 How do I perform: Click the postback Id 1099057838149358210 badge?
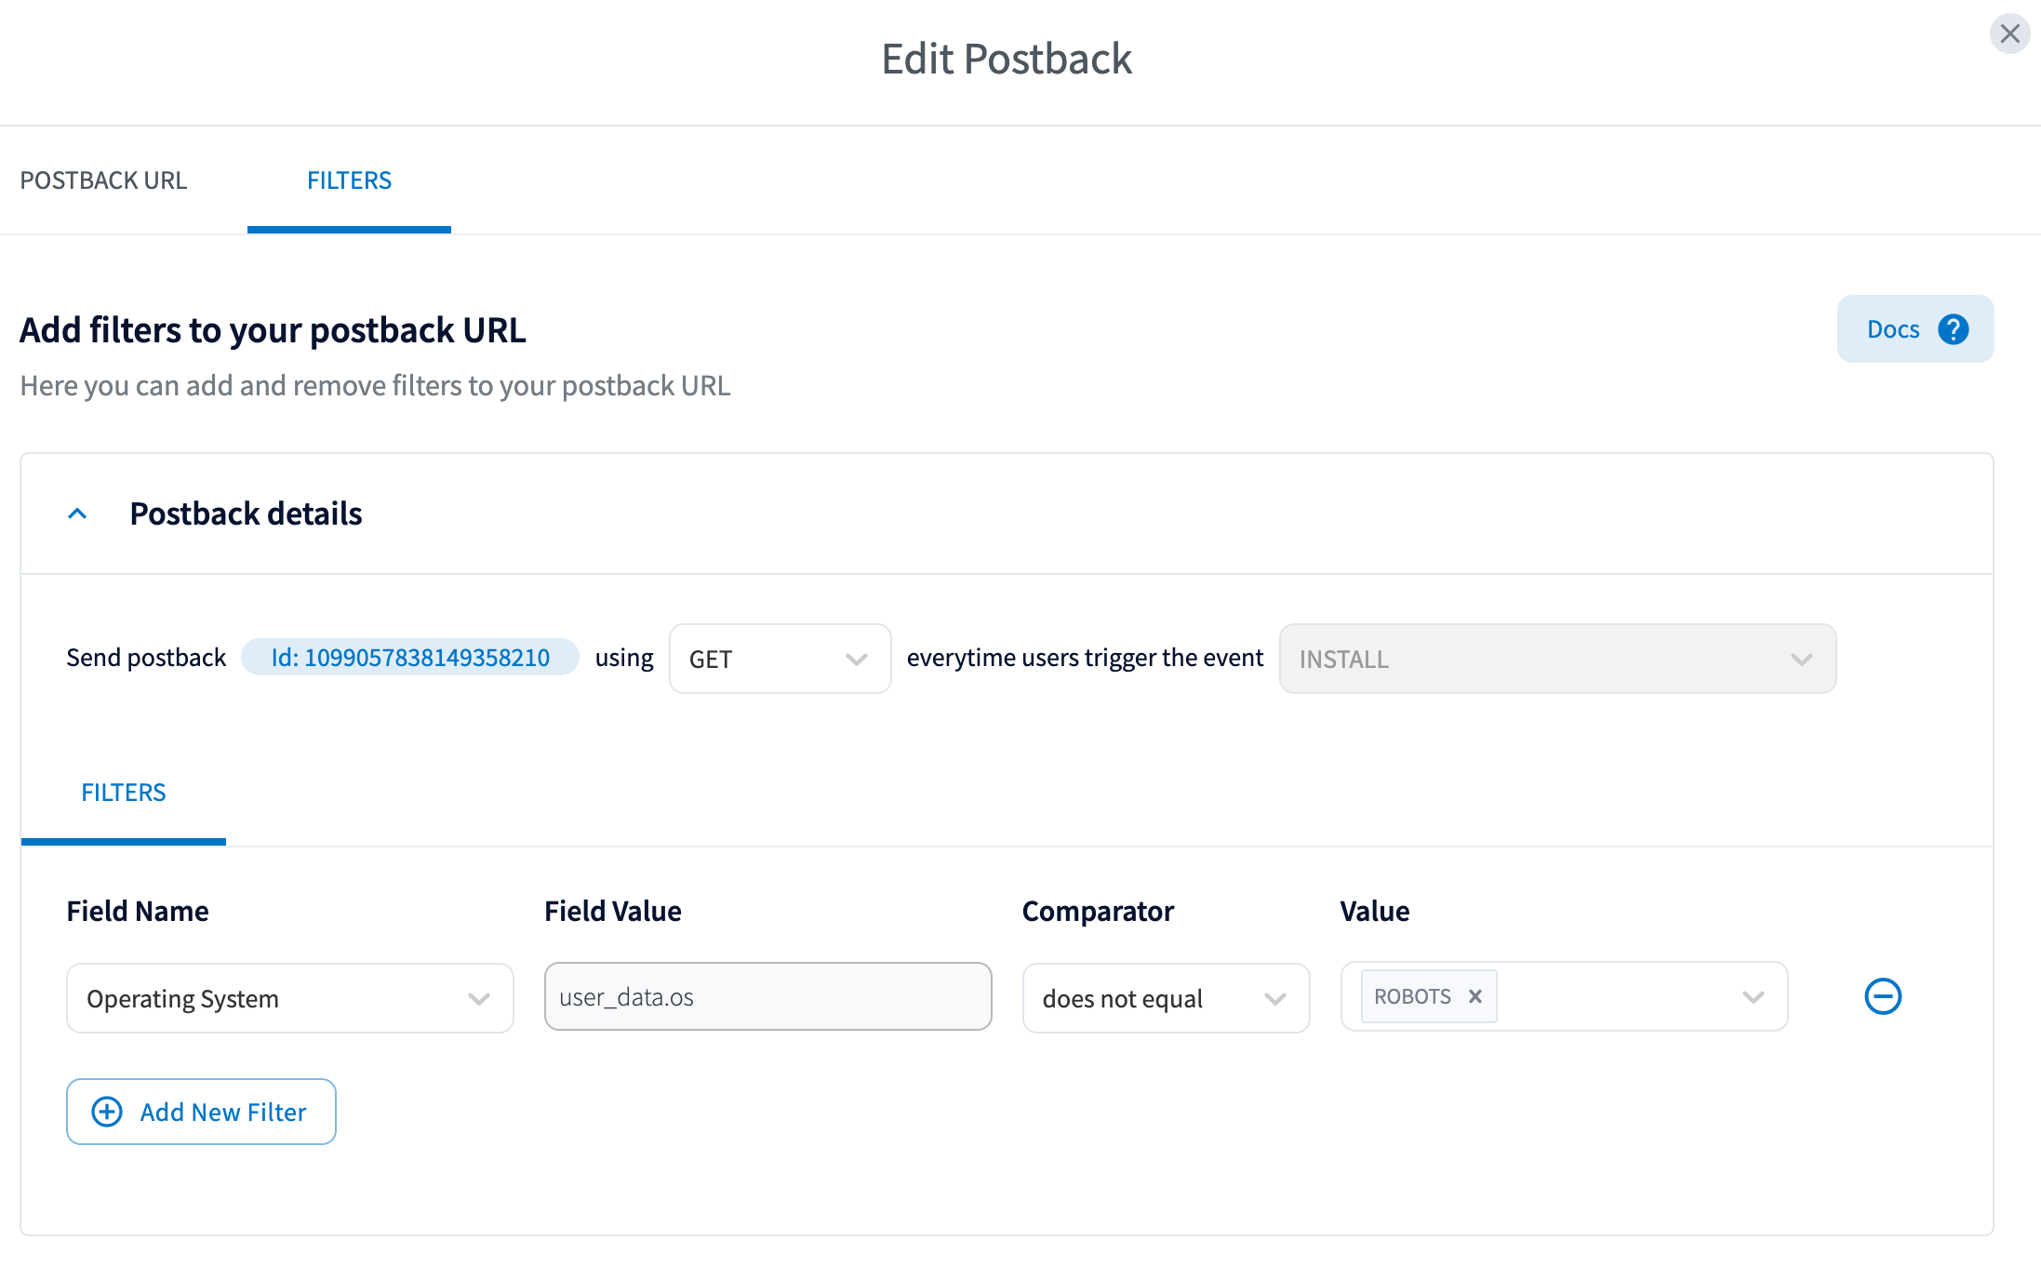(x=410, y=658)
